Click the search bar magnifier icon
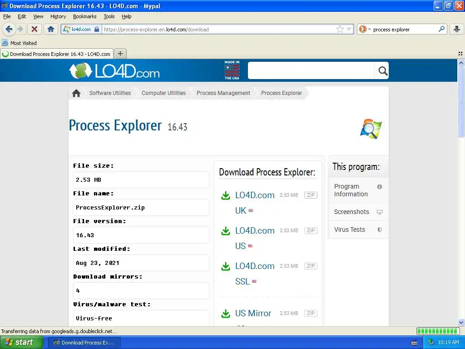 click(x=441, y=29)
